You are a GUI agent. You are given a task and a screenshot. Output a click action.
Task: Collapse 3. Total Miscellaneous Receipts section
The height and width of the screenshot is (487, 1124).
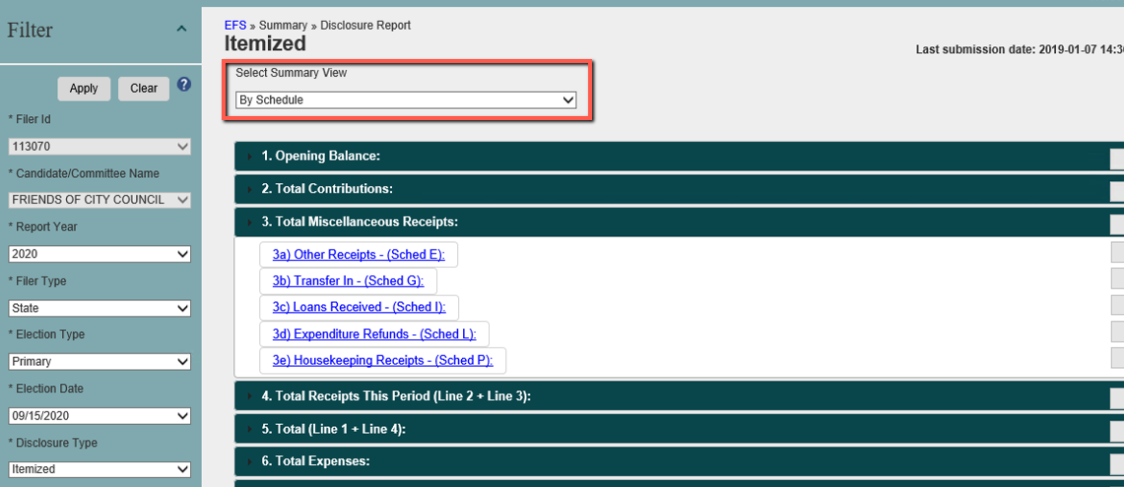pyautogui.click(x=679, y=222)
